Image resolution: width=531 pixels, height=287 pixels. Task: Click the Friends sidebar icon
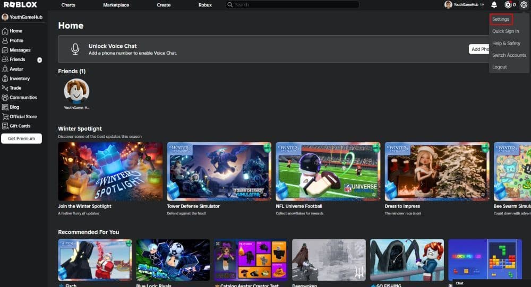tap(5, 59)
